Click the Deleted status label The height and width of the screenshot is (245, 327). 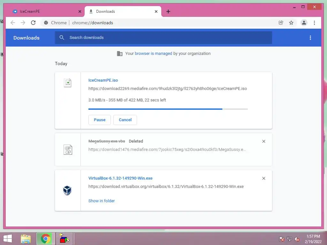[136, 141]
